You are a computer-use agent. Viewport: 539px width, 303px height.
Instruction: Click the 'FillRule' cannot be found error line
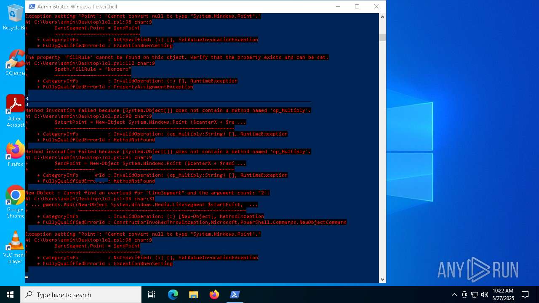[x=177, y=57]
